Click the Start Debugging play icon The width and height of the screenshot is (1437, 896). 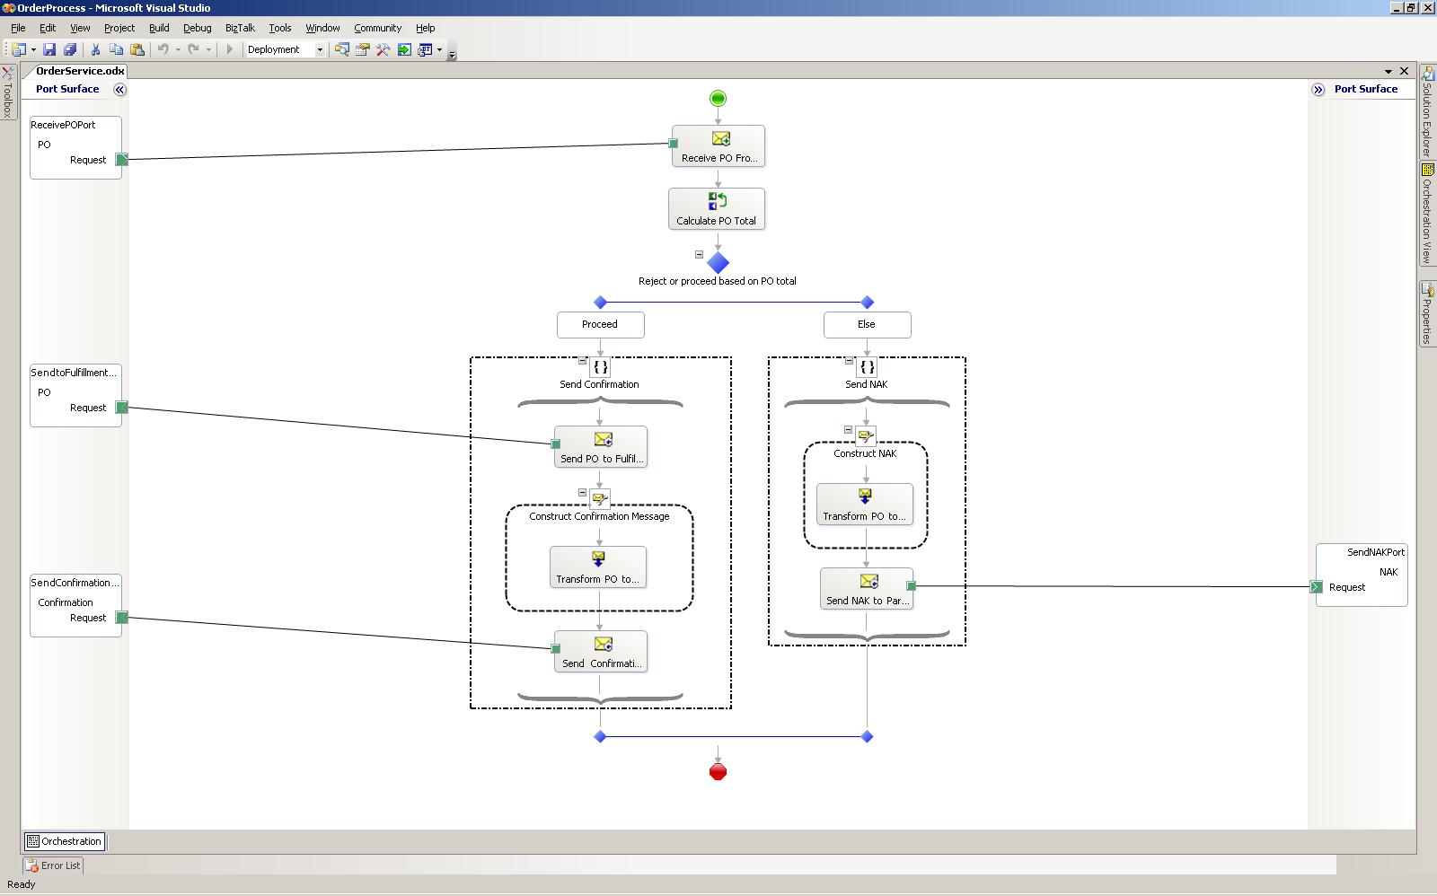click(x=230, y=49)
